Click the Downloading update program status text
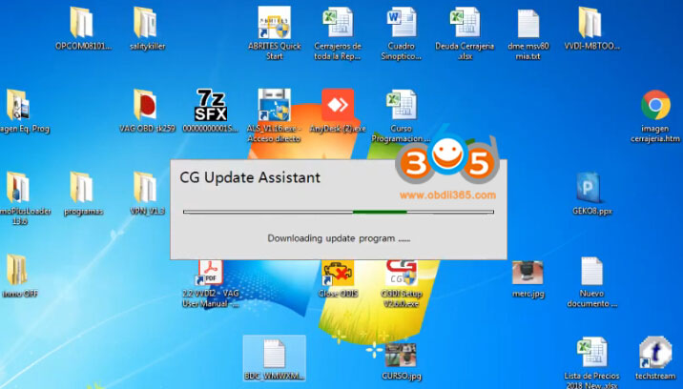Image resolution: width=683 pixels, height=389 pixels. click(339, 238)
